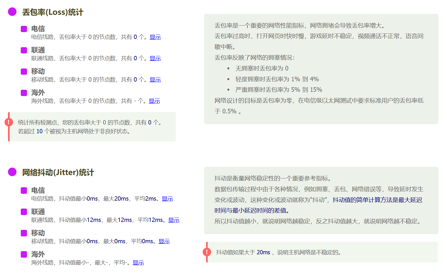The image size is (447, 279).
Task: Click 联通 label in Loss section
Action: 38,50
